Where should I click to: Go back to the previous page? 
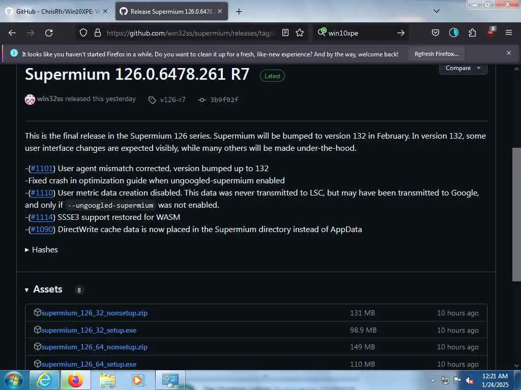point(12,33)
